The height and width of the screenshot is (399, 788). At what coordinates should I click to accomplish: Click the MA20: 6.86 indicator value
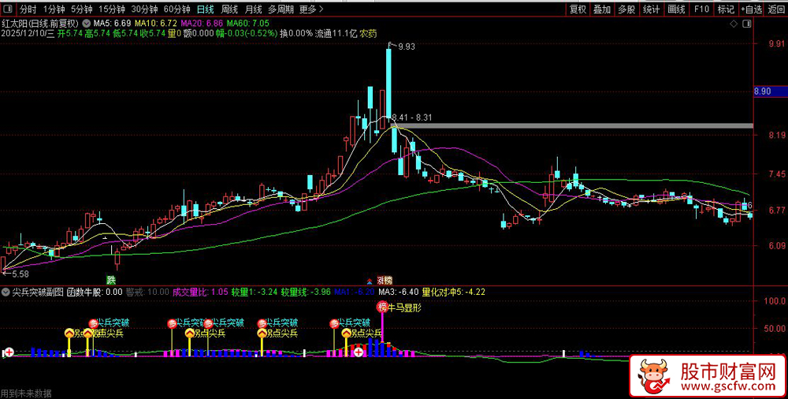click(202, 23)
